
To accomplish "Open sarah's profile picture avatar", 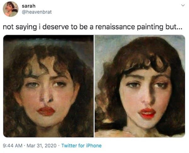I will coord(10,9).
